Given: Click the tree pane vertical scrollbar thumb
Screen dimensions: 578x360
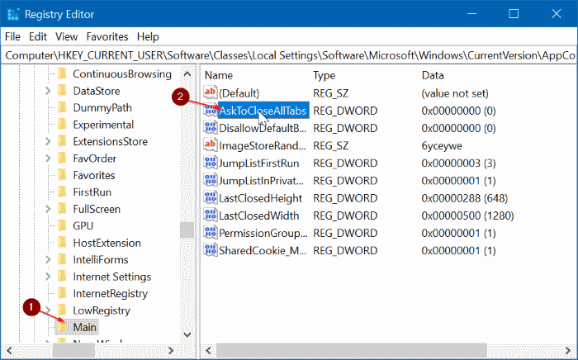Looking at the screenshot, I should 187,230.
